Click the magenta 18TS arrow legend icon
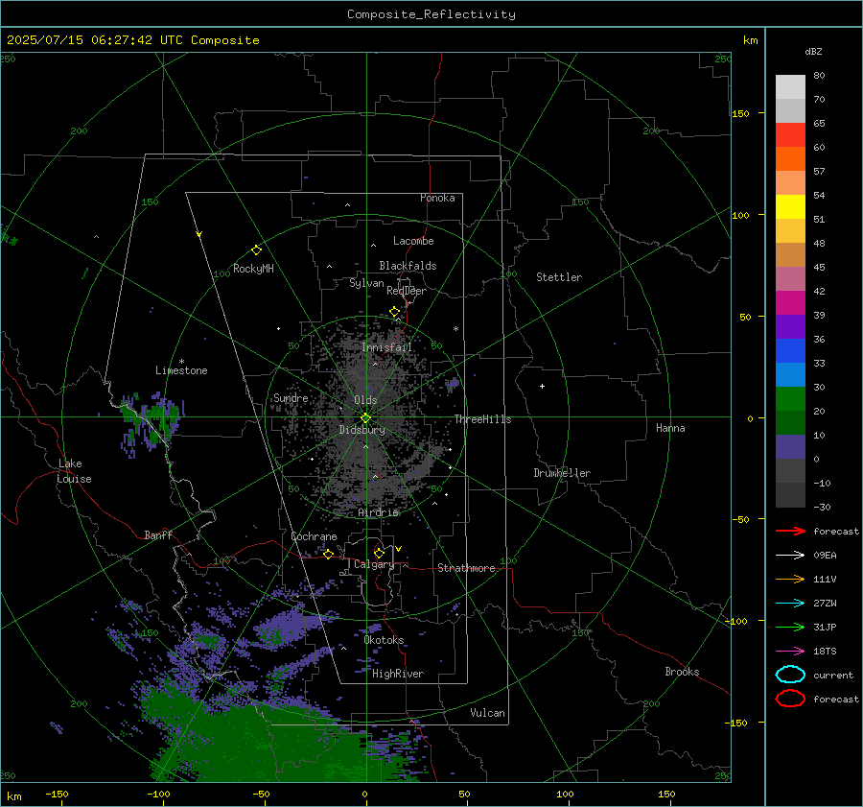Viewport: 863px width, 807px height. click(x=790, y=652)
